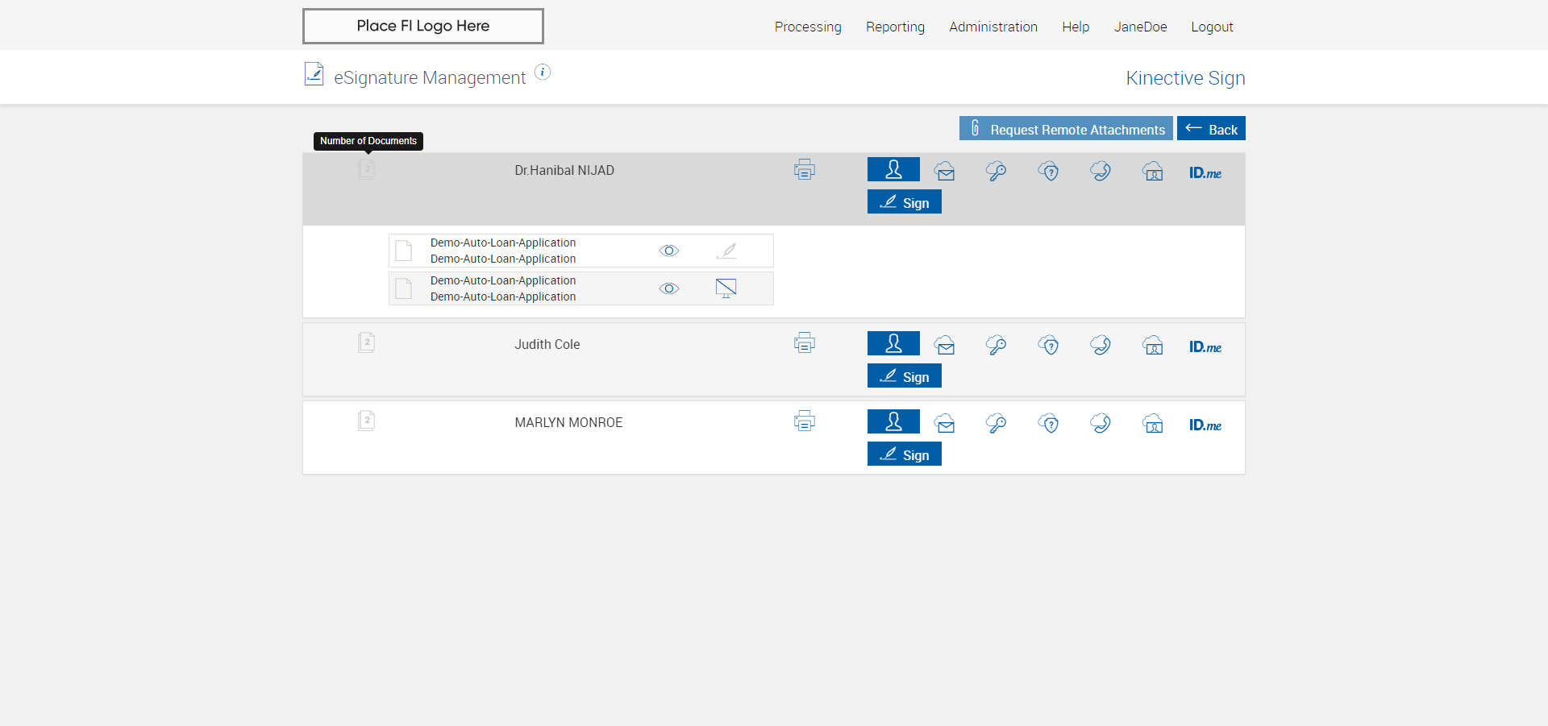Choose cloud email signing for Dr.Hanibal NIJAD
This screenshot has width=1548, height=726.
tap(945, 171)
